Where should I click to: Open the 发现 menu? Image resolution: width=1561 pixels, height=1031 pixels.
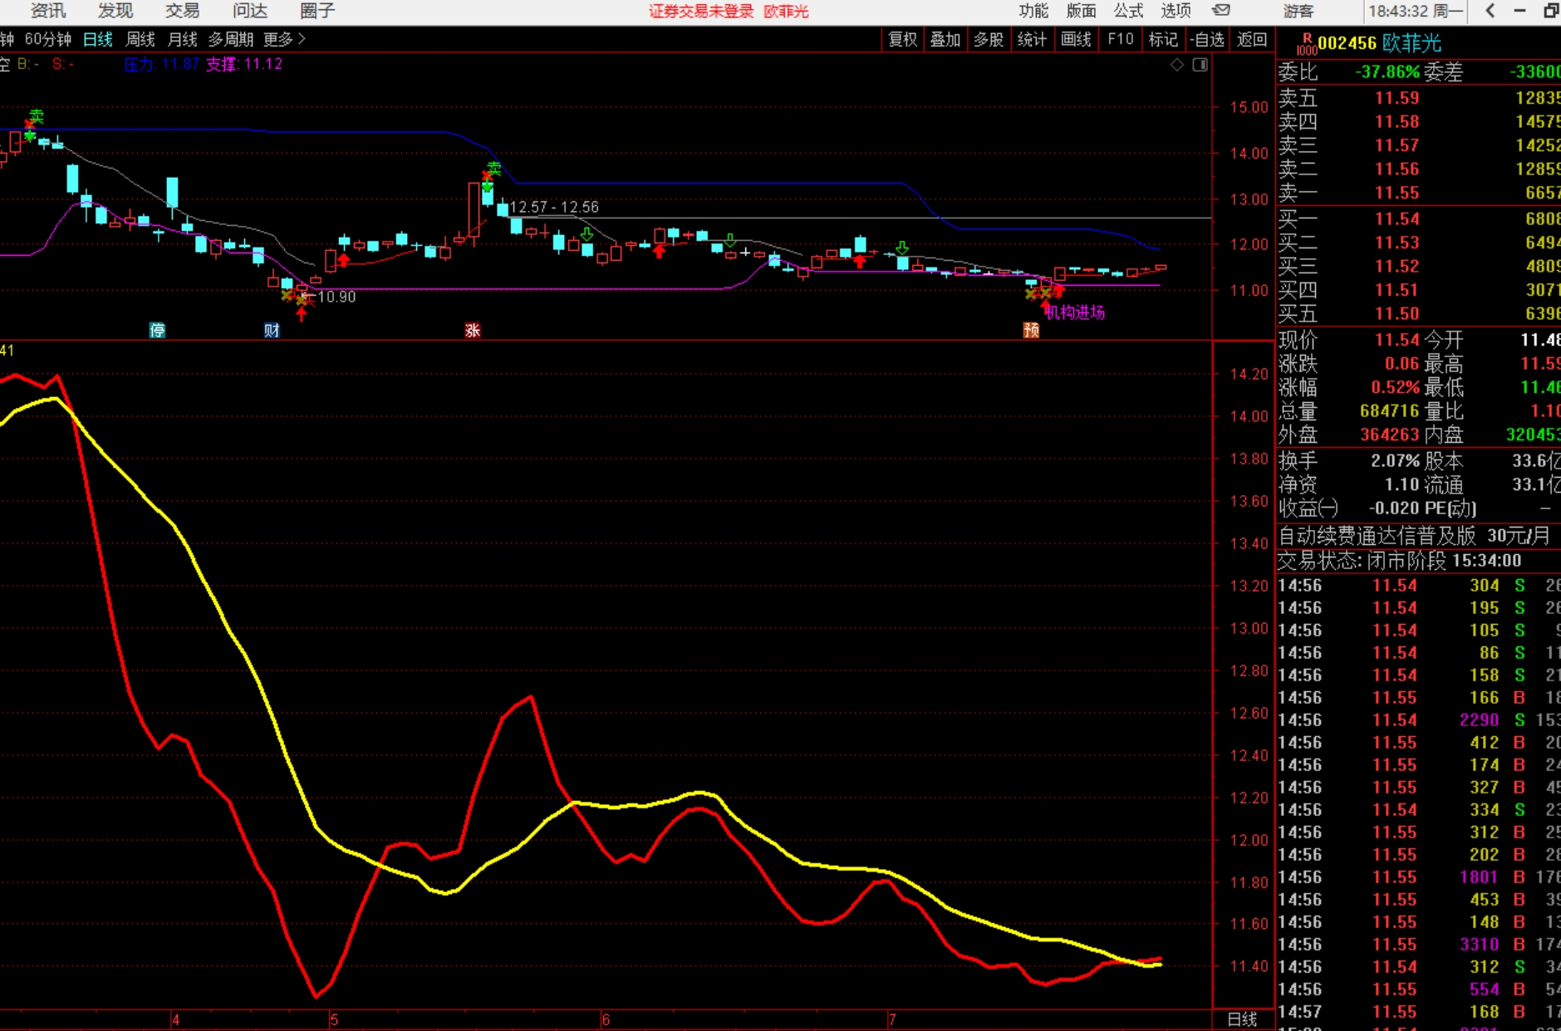coord(115,11)
